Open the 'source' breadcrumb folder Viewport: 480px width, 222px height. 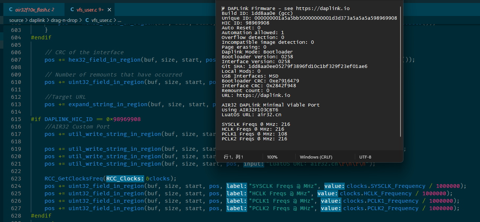point(16,20)
